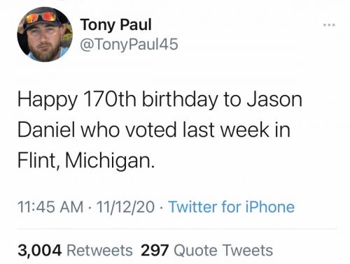
Task: Click the display name Tony Paul
Action: point(116,24)
